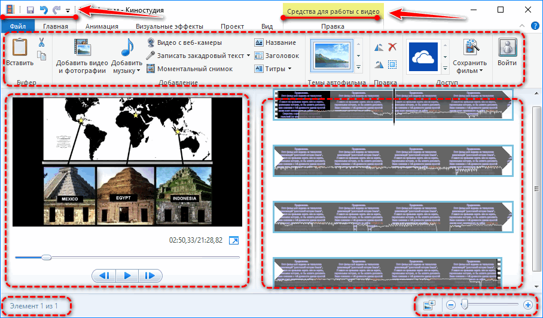
Task: Step to the next frame
Action: click(x=150, y=276)
